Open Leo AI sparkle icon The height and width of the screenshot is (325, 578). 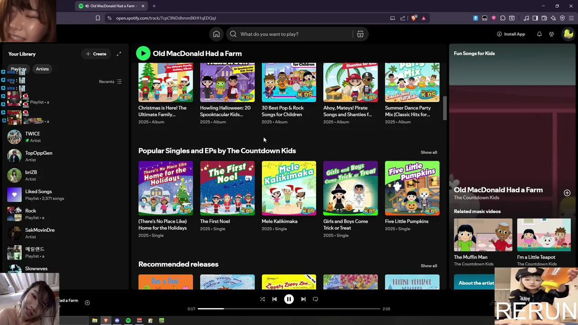[x=553, y=18]
